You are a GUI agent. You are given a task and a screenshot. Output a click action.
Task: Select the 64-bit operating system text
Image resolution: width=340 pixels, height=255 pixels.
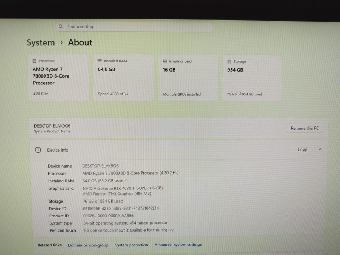(x=125, y=223)
